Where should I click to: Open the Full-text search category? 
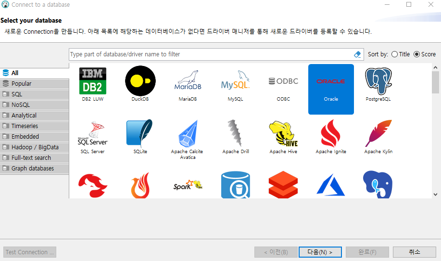pyautogui.click(x=34, y=157)
